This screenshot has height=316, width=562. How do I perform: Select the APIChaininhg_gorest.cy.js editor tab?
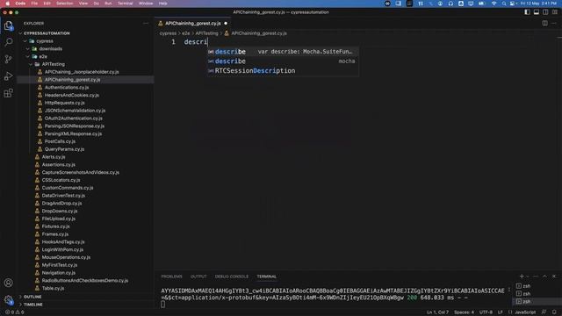coord(193,24)
